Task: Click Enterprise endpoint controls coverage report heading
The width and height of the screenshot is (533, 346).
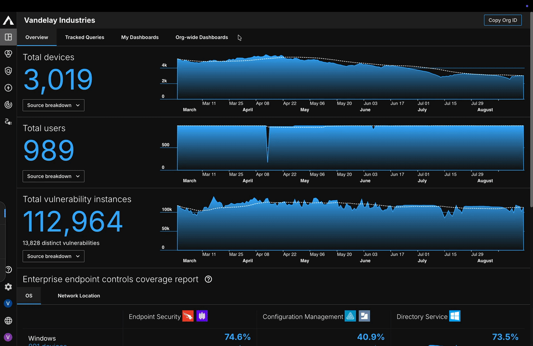Action: [111, 279]
